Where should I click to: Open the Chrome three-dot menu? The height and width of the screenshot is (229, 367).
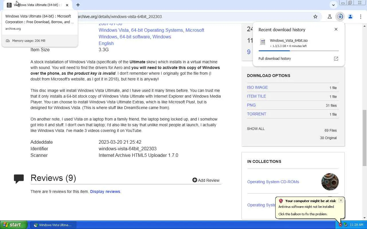pyautogui.click(x=361, y=17)
